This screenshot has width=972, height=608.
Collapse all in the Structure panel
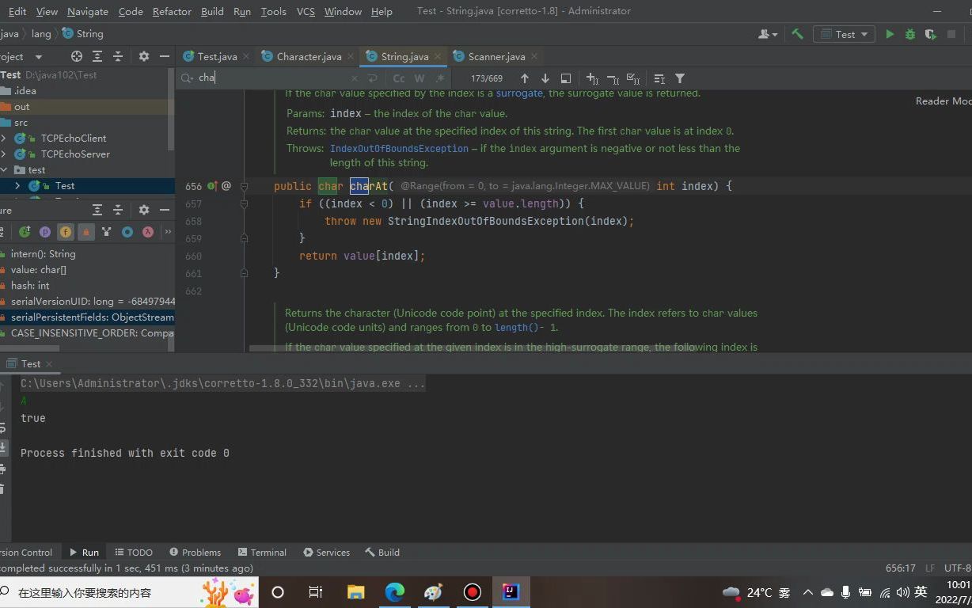(118, 210)
